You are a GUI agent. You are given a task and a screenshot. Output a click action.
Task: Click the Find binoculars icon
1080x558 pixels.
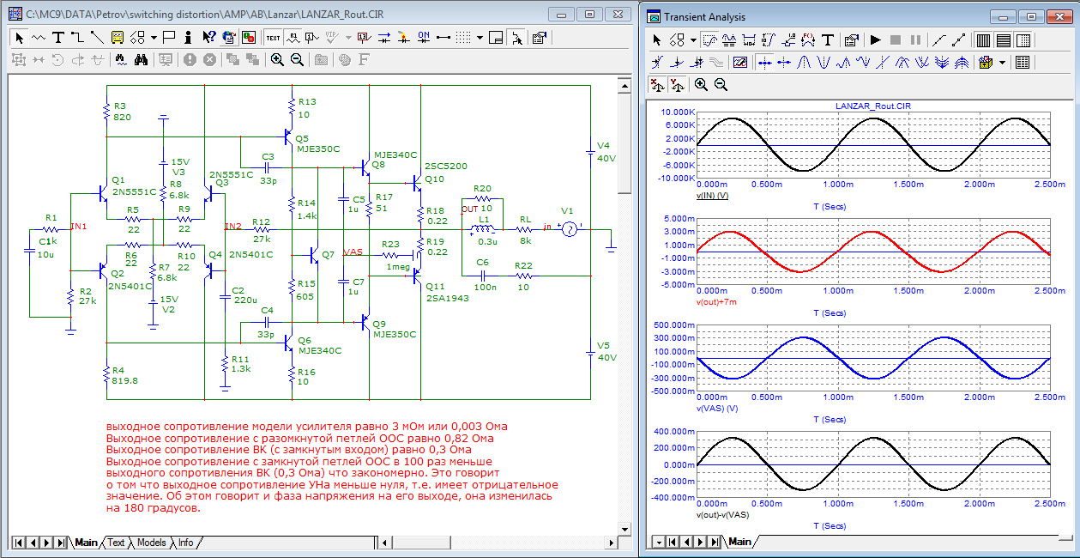tap(142, 59)
